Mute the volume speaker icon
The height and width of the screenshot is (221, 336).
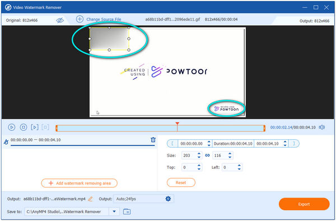pyautogui.click(x=321, y=127)
